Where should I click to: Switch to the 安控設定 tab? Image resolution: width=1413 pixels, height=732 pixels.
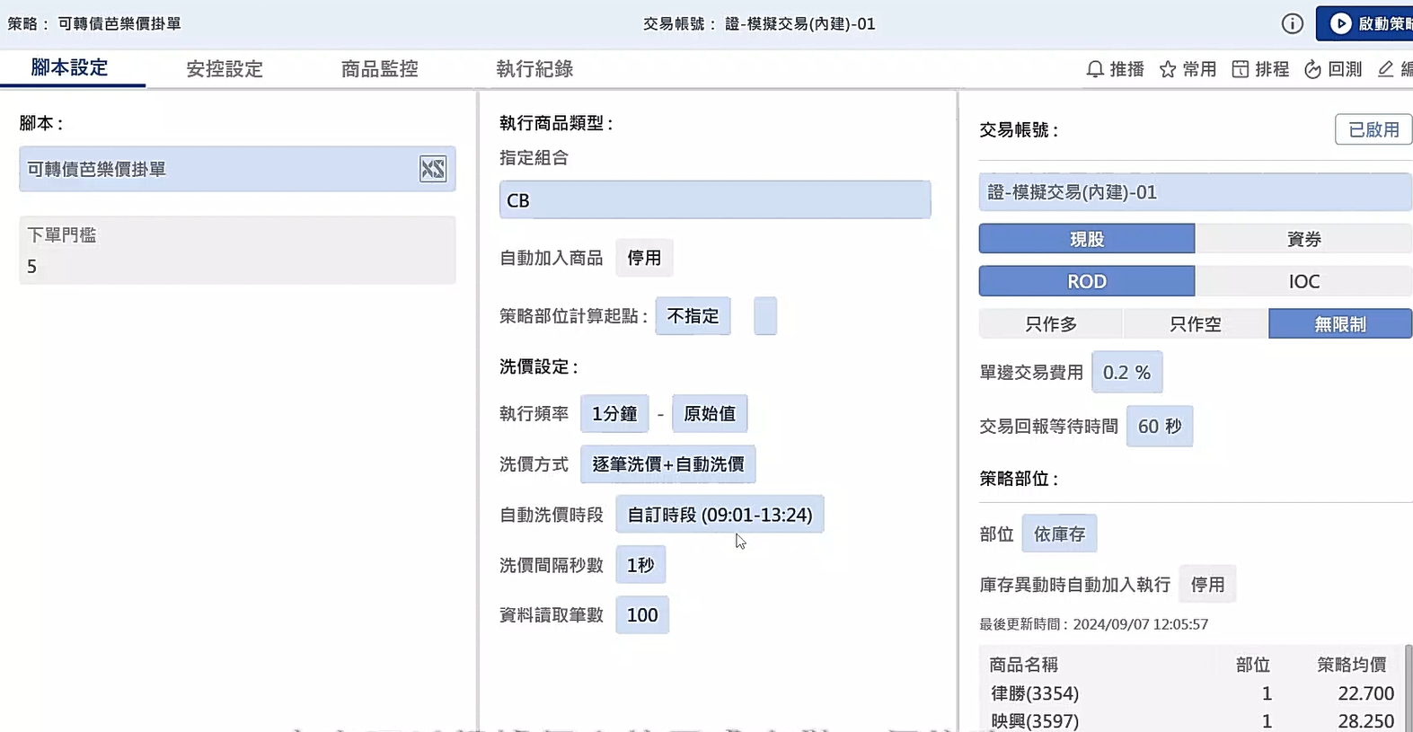pyautogui.click(x=225, y=69)
